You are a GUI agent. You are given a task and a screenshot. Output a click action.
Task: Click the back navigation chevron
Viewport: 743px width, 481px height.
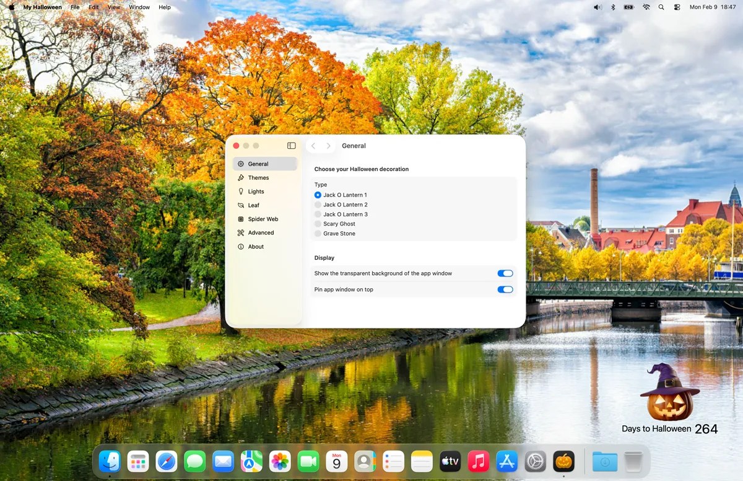click(313, 146)
